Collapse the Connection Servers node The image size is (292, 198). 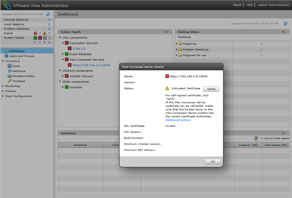[x=63, y=43]
